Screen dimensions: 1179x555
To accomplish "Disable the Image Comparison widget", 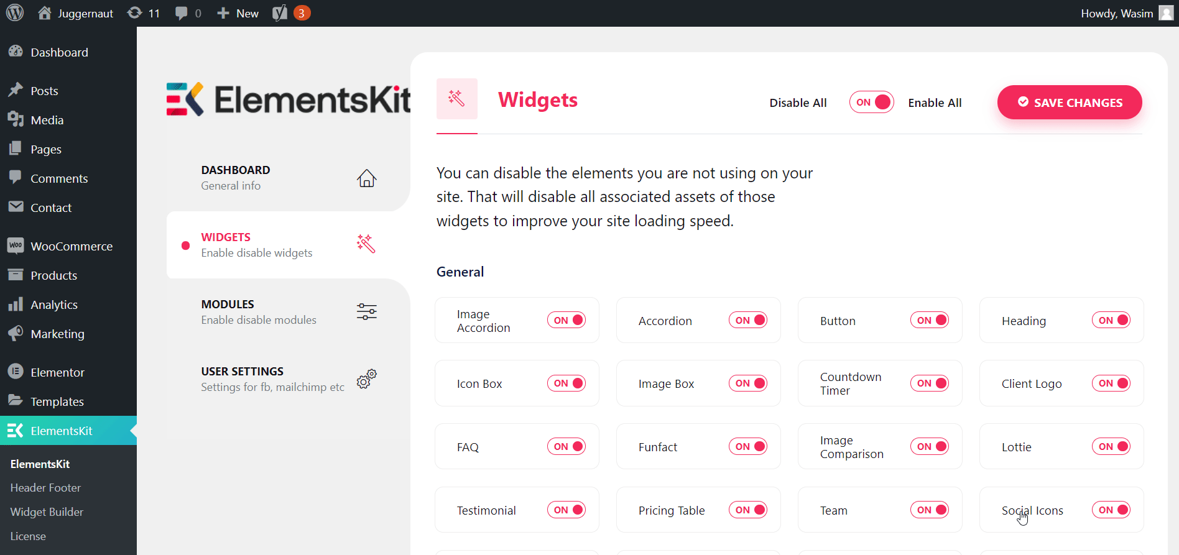I will [930, 447].
